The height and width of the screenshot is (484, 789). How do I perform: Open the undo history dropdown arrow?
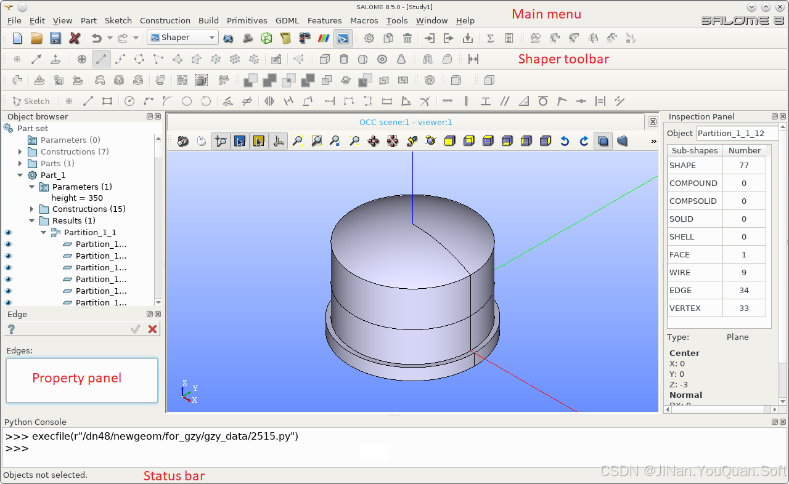[110, 38]
